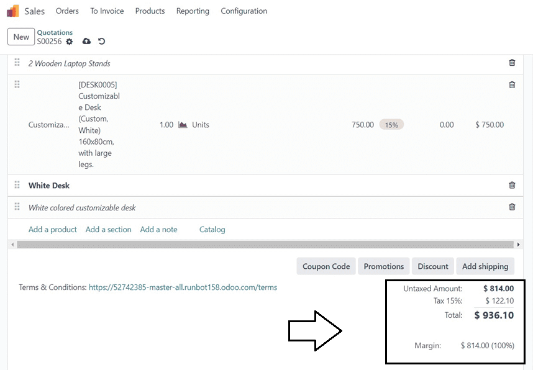The height and width of the screenshot is (370, 533).
Task: Discard changes with the circular arrow icon
Action: pos(101,41)
